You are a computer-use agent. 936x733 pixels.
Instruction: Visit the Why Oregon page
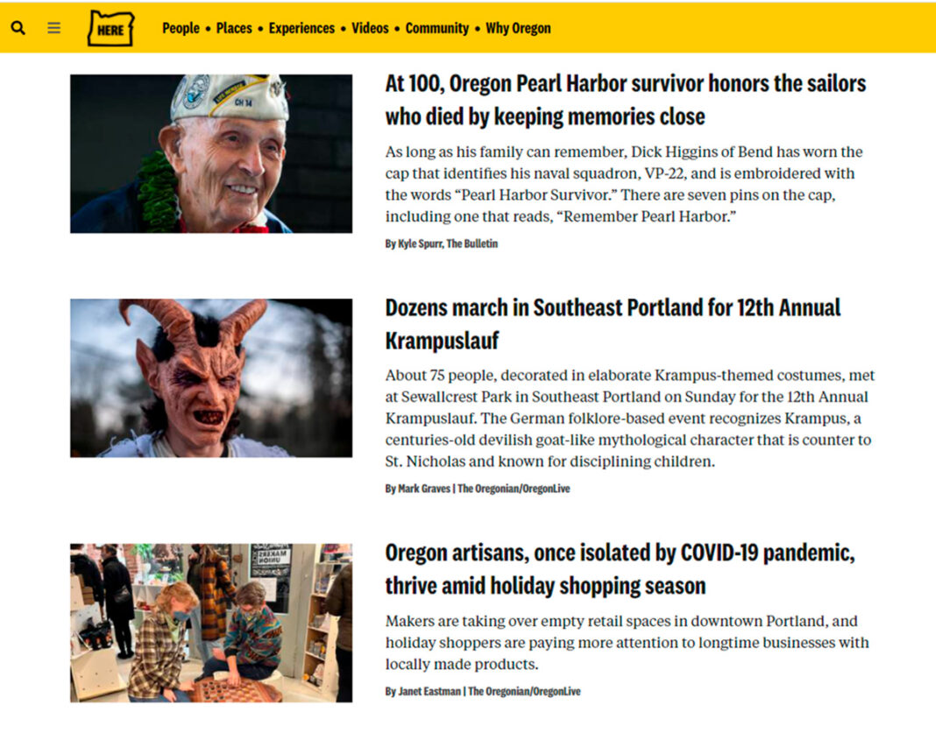click(x=518, y=28)
